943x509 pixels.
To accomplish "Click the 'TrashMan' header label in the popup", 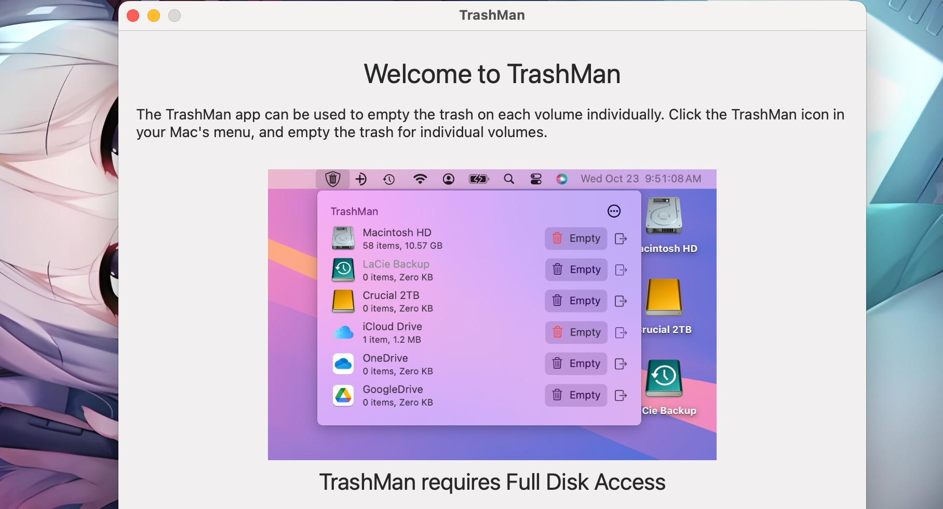I will click(354, 211).
